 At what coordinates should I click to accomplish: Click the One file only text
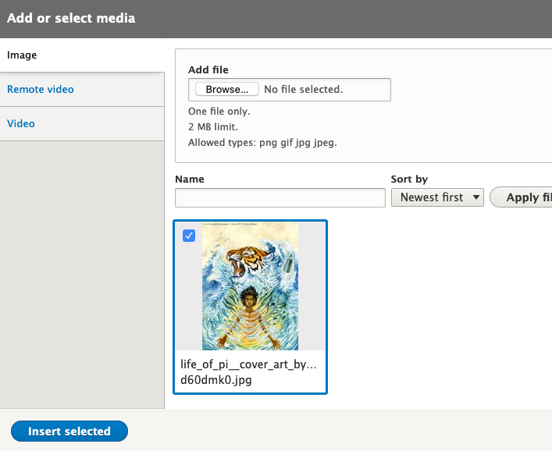coord(219,111)
